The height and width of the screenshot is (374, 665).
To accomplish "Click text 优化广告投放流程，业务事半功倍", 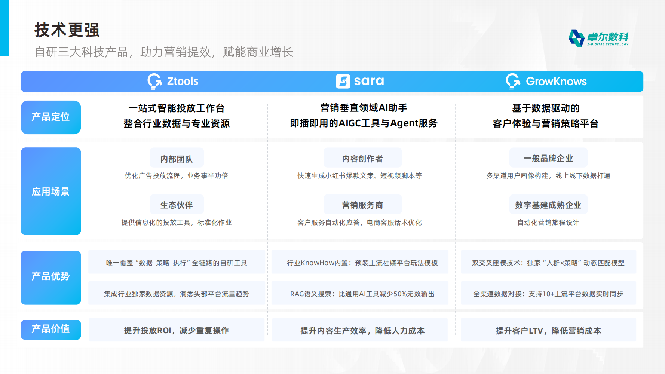I will (x=176, y=176).
